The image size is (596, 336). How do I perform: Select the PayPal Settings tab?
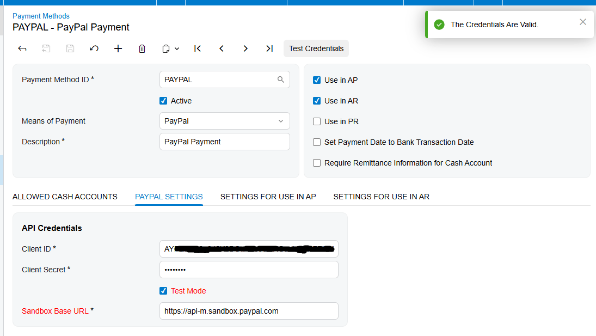(169, 197)
